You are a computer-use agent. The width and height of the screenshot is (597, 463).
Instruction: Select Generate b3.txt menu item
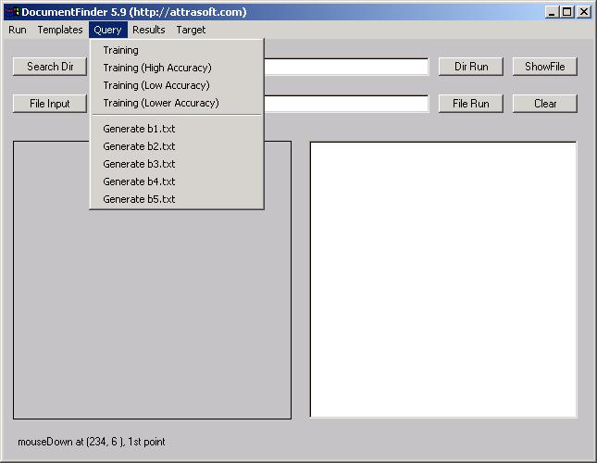[139, 164]
